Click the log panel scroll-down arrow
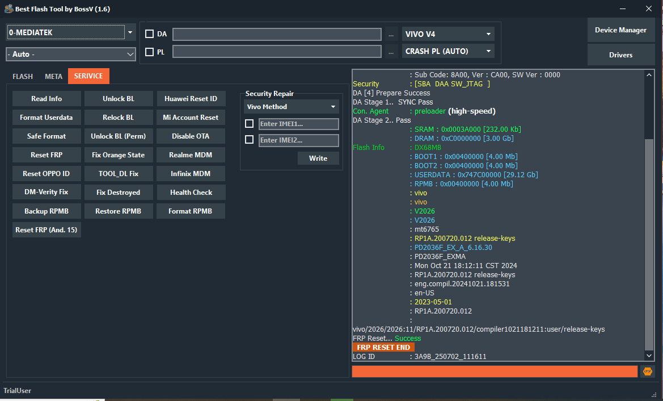663x401 pixels. click(649, 356)
